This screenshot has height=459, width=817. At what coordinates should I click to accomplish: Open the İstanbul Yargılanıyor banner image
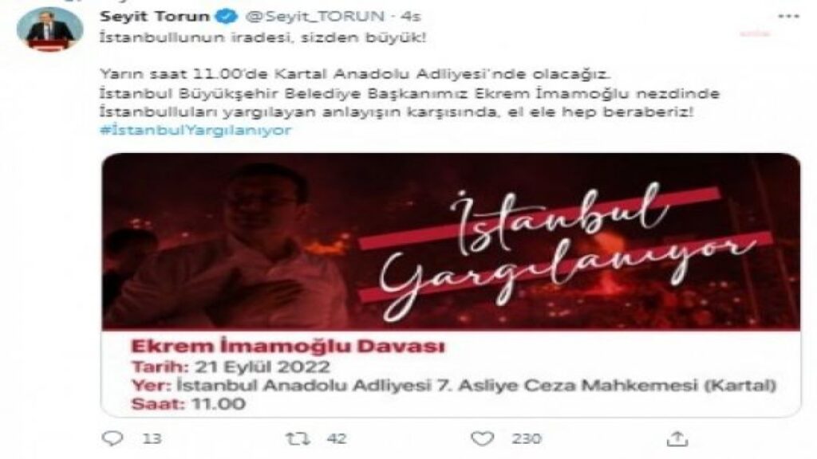pyautogui.click(x=451, y=241)
